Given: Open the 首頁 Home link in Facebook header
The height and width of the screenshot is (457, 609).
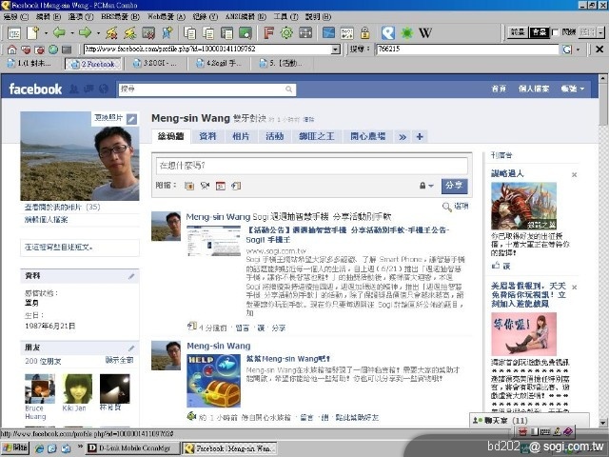Looking at the screenshot, I should [499, 89].
